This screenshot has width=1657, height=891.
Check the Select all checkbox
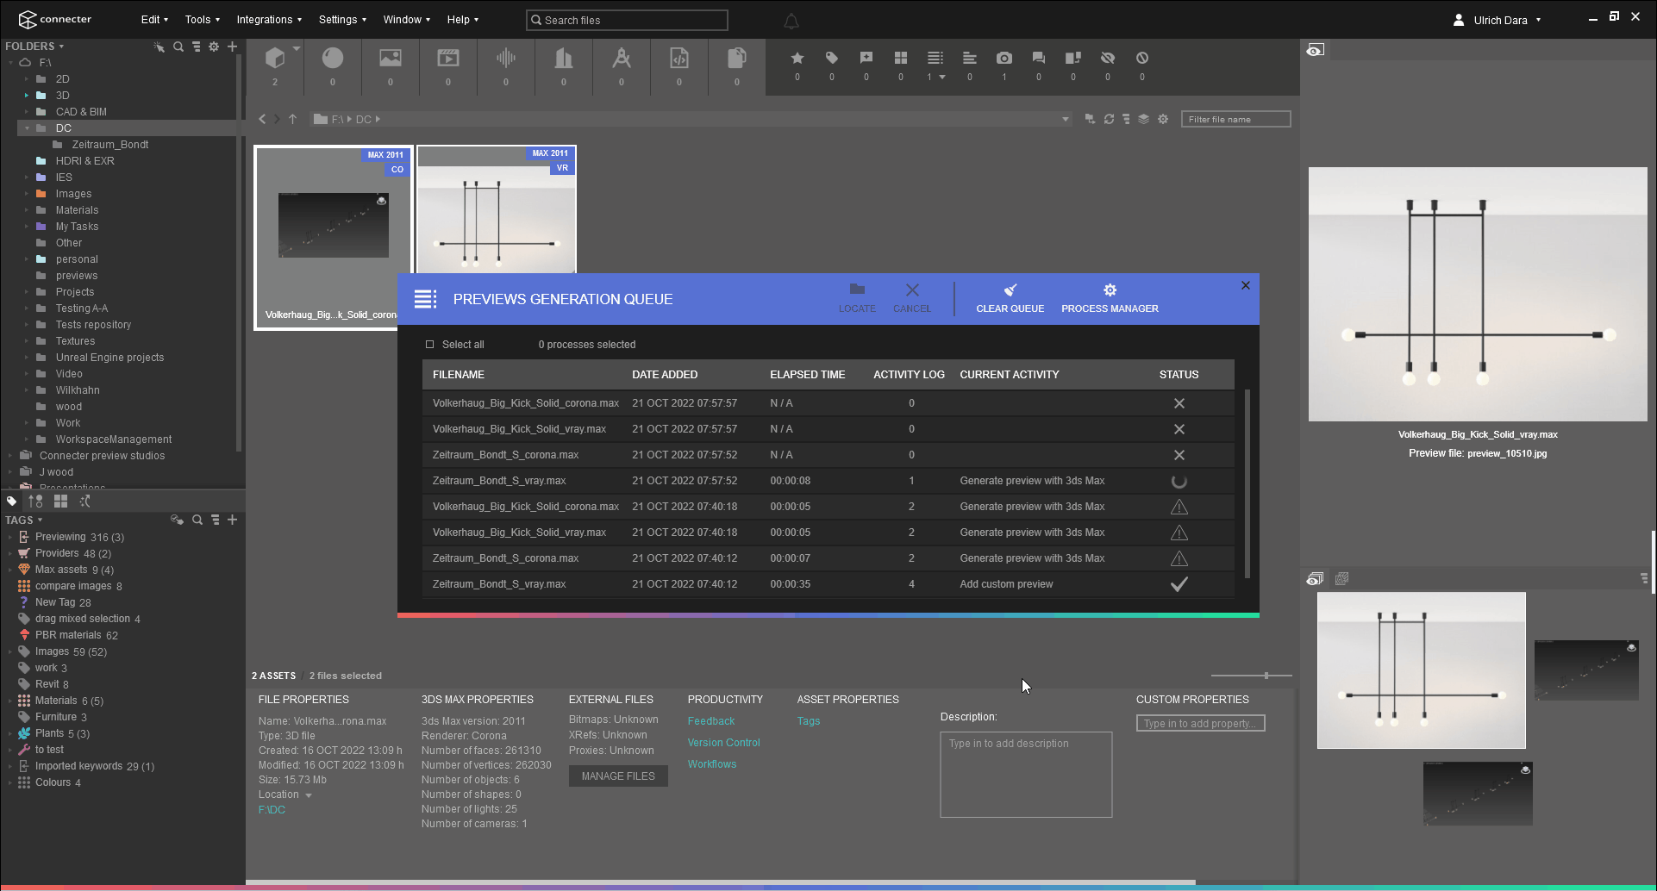point(429,345)
